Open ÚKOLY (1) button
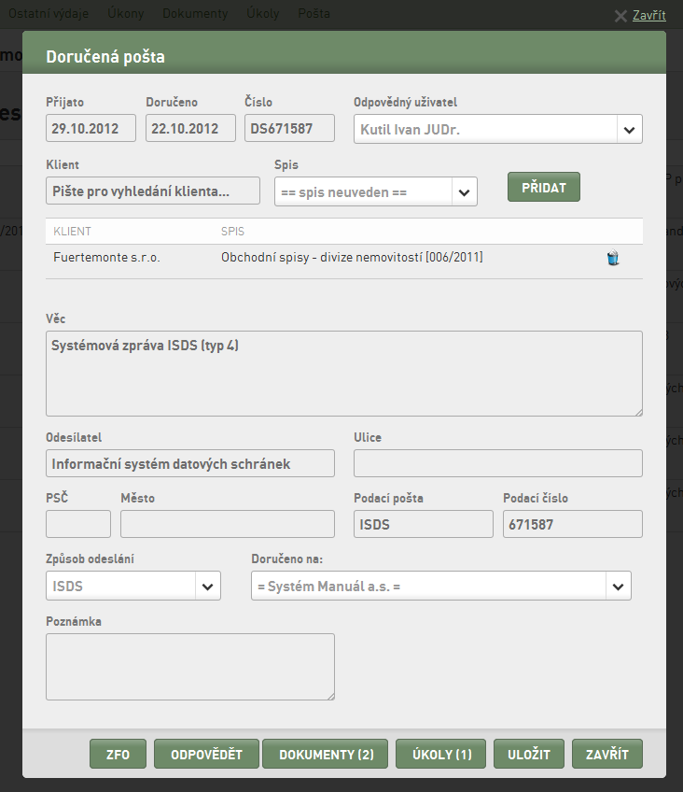 click(441, 754)
